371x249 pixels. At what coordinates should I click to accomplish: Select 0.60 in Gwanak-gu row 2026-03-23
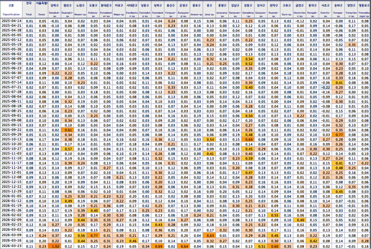[x=273, y=246]
